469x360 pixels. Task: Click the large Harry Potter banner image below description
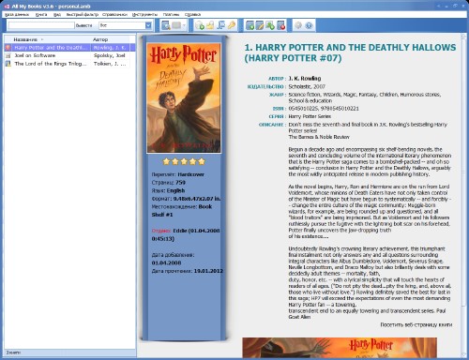340,348
